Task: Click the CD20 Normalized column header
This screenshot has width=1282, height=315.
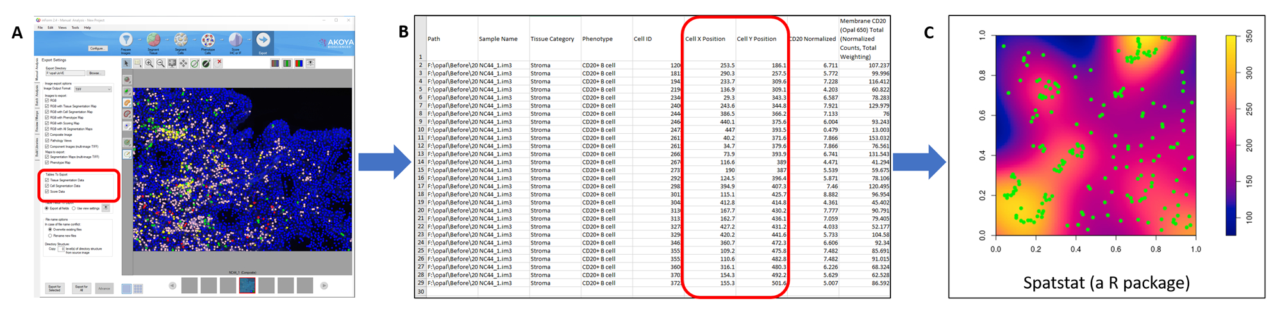Action: [x=812, y=39]
